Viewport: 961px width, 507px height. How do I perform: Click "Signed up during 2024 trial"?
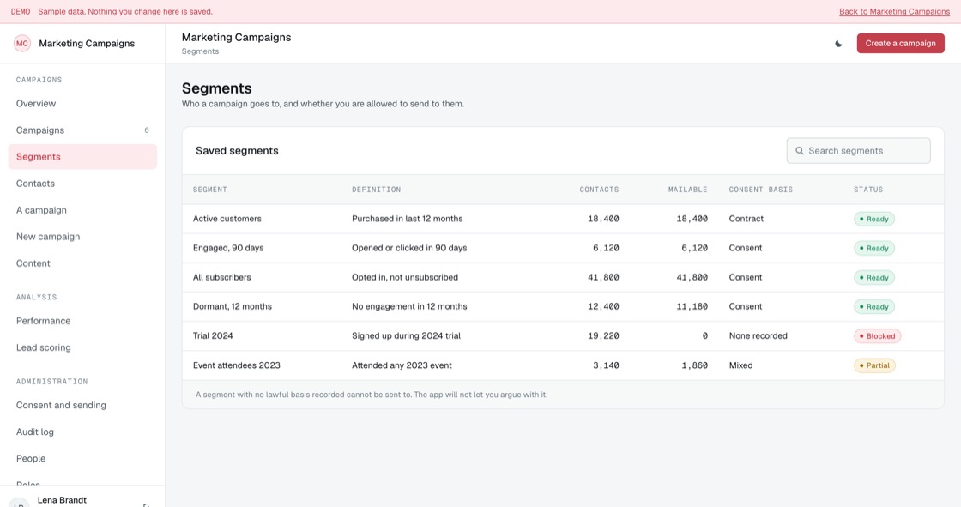pyautogui.click(x=407, y=336)
